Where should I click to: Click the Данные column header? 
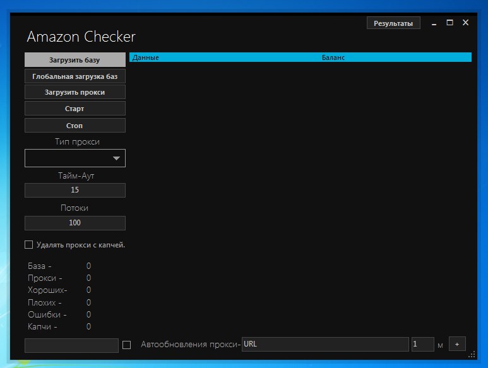click(146, 57)
